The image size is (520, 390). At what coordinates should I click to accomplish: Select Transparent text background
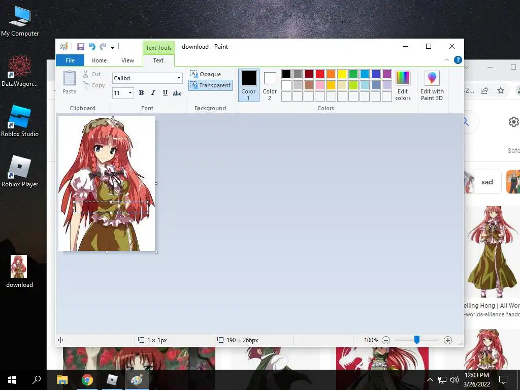click(x=210, y=85)
